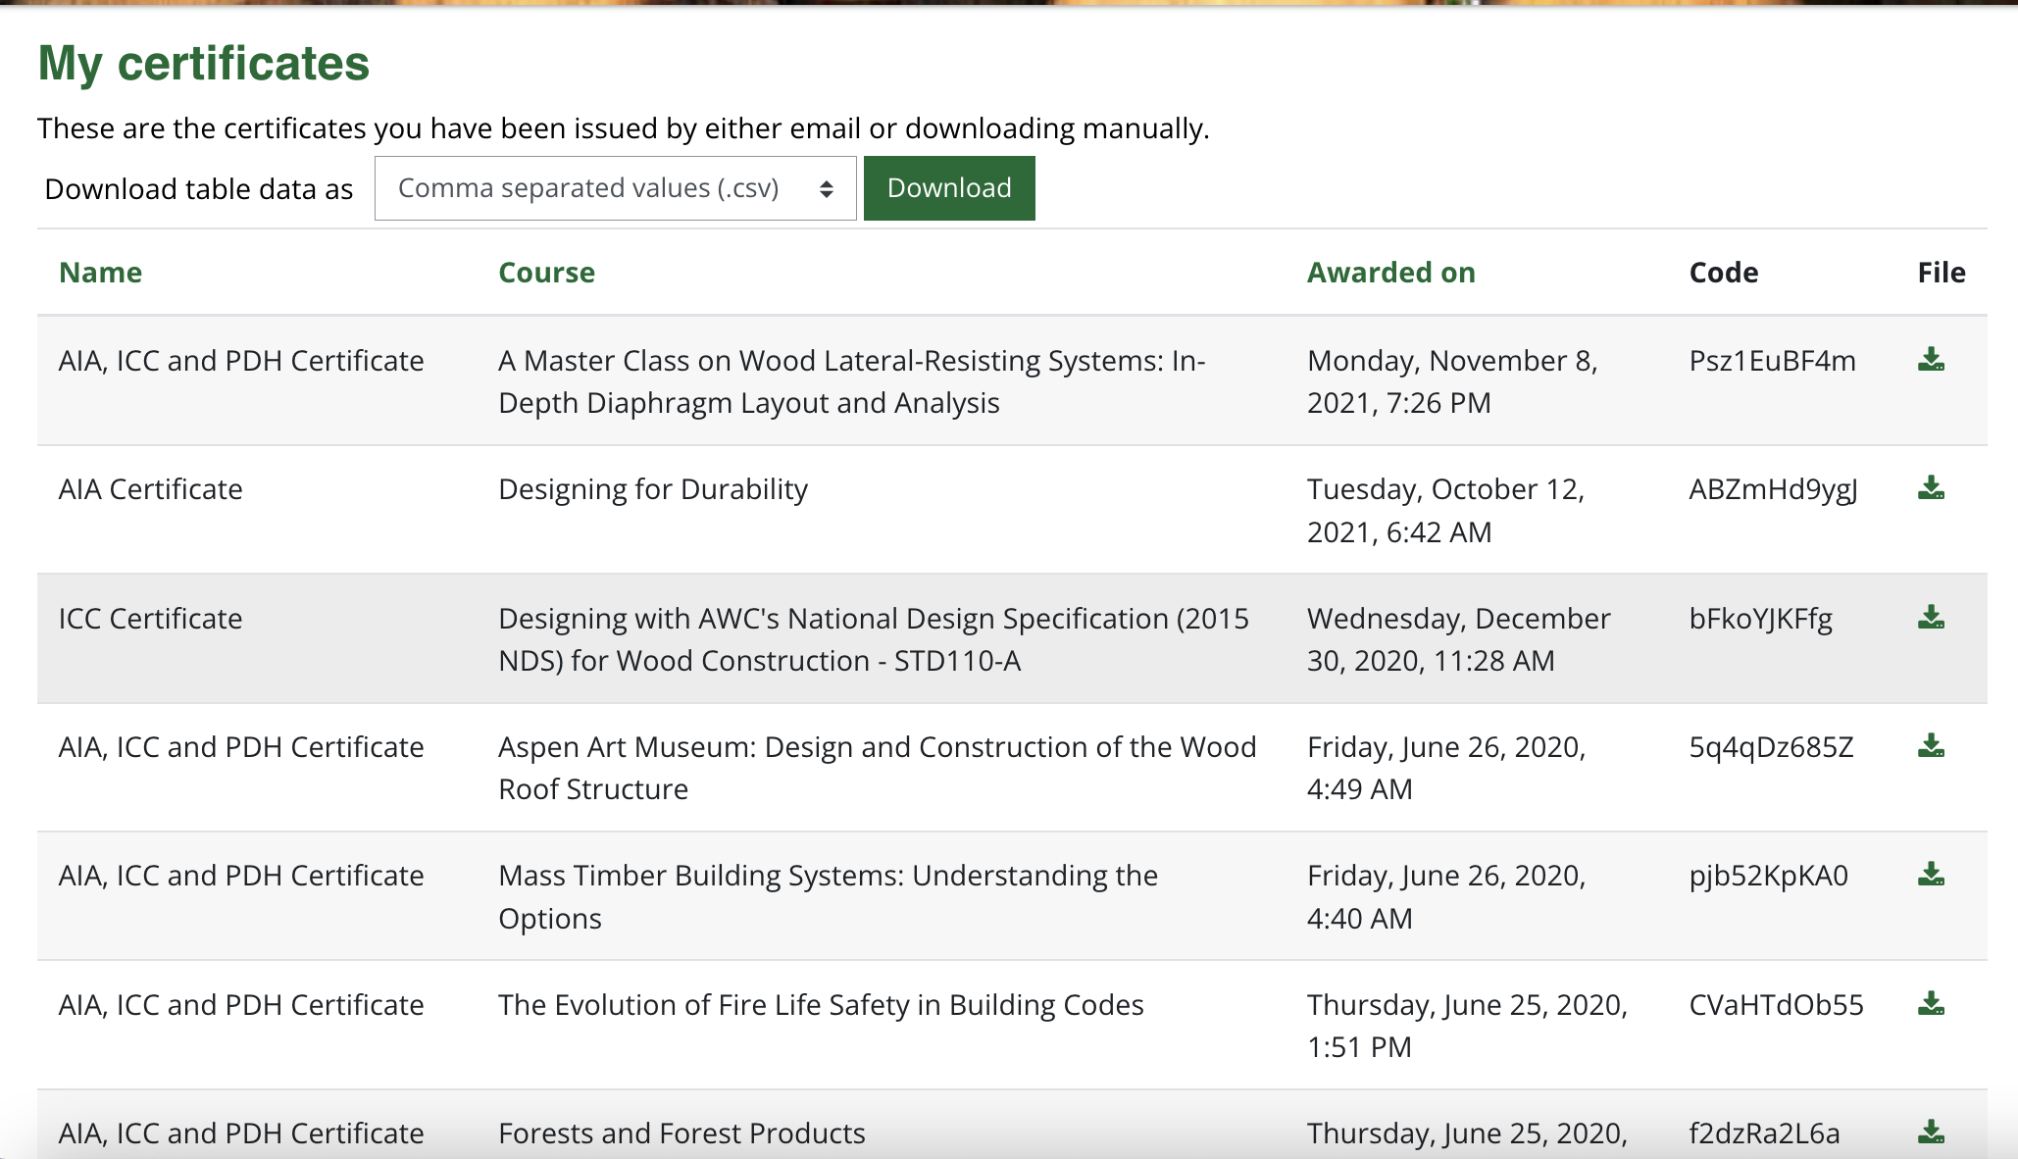Download the Designing for Durability certificate file
This screenshot has width=2018, height=1159.
tap(1931, 488)
